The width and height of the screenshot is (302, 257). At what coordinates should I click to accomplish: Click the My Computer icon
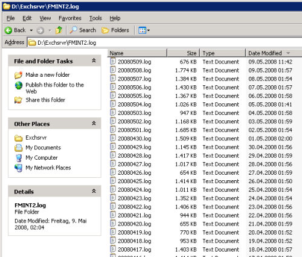(19, 158)
